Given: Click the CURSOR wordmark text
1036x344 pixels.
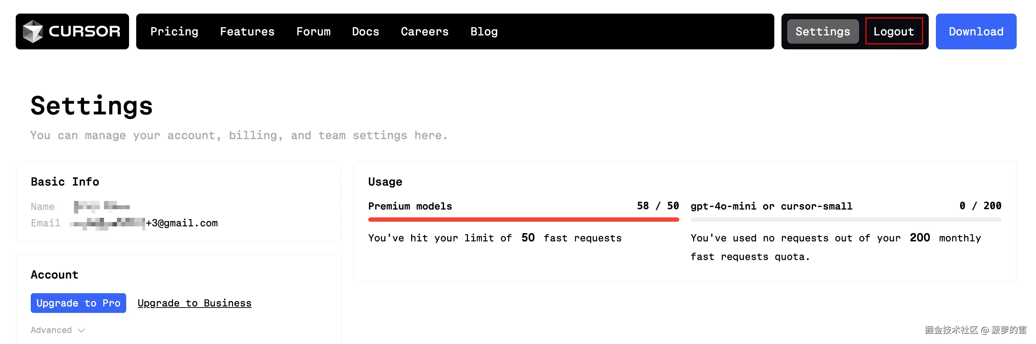Looking at the screenshot, I should (84, 31).
